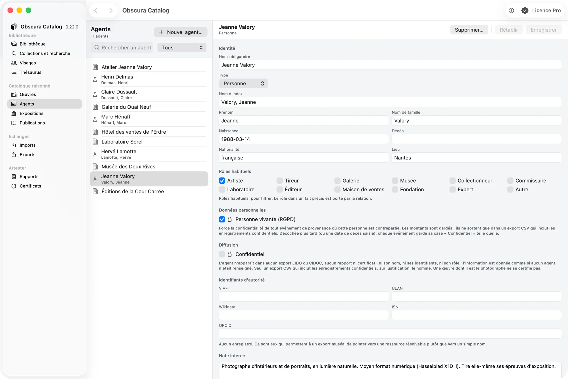Click the Rapports document icon

click(14, 176)
